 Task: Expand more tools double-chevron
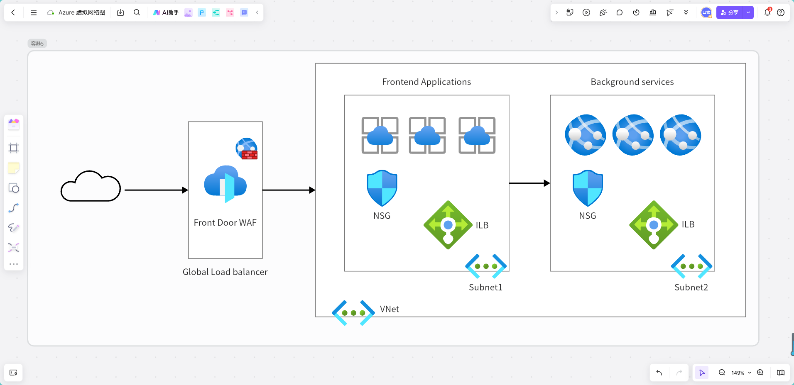686,12
